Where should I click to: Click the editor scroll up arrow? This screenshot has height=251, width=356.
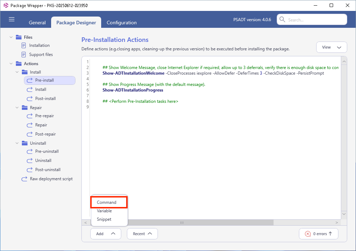(344, 62)
